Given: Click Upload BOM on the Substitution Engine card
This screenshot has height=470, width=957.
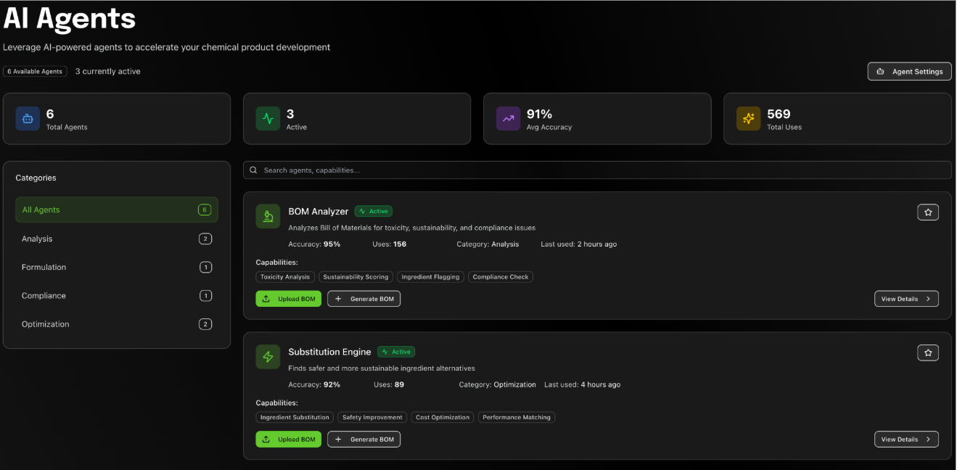Looking at the screenshot, I should (x=288, y=439).
